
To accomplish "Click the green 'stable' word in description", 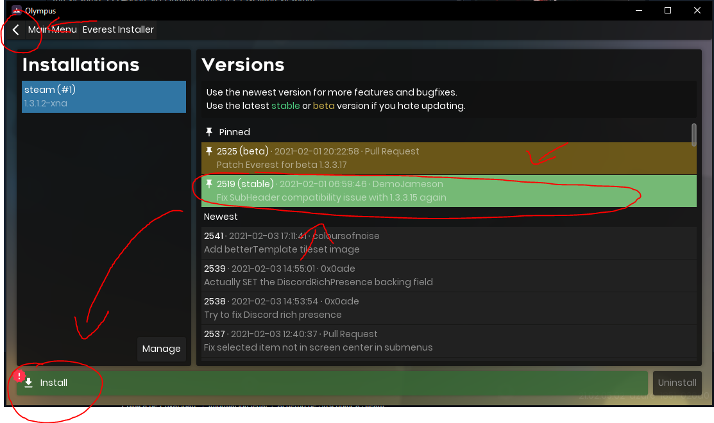I will click(285, 106).
